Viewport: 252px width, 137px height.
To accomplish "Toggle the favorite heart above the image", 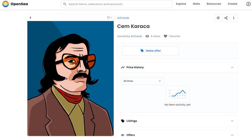I will point(108,18).
